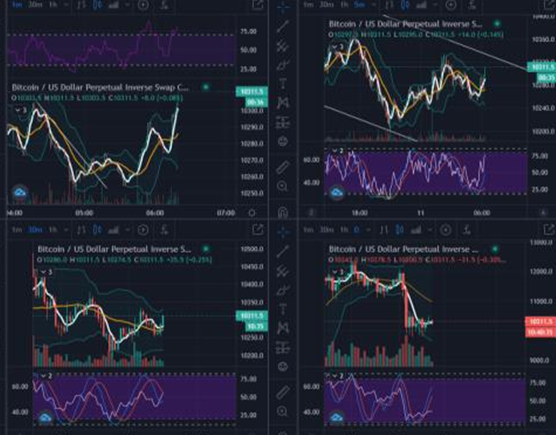Open chart settings gear by the 07:00 time label
556x435 pixels.
(252, 213)
